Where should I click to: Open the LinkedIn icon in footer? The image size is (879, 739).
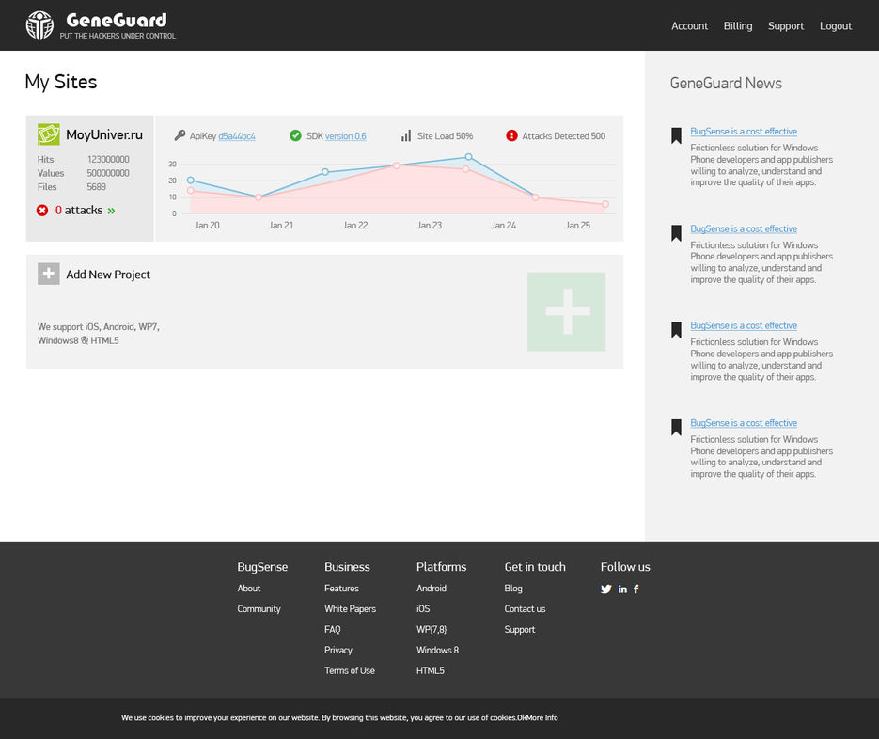click(x=622, y=589)
